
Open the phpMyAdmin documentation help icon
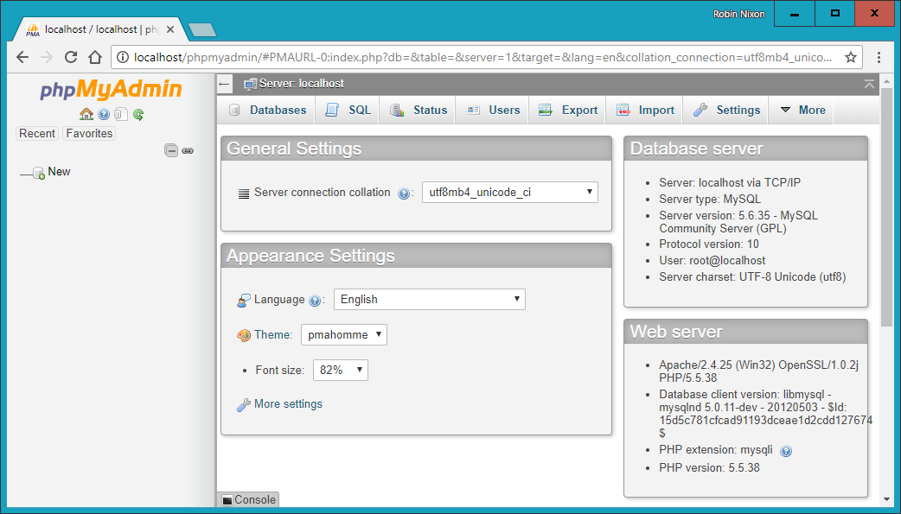(104, 114)
